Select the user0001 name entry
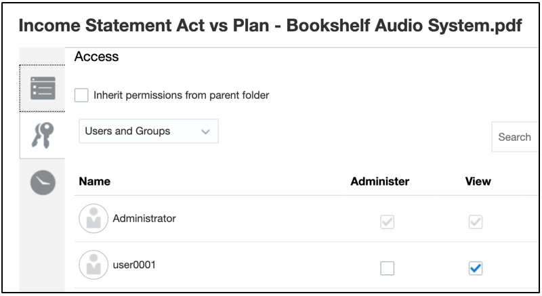 pos(134,265)
